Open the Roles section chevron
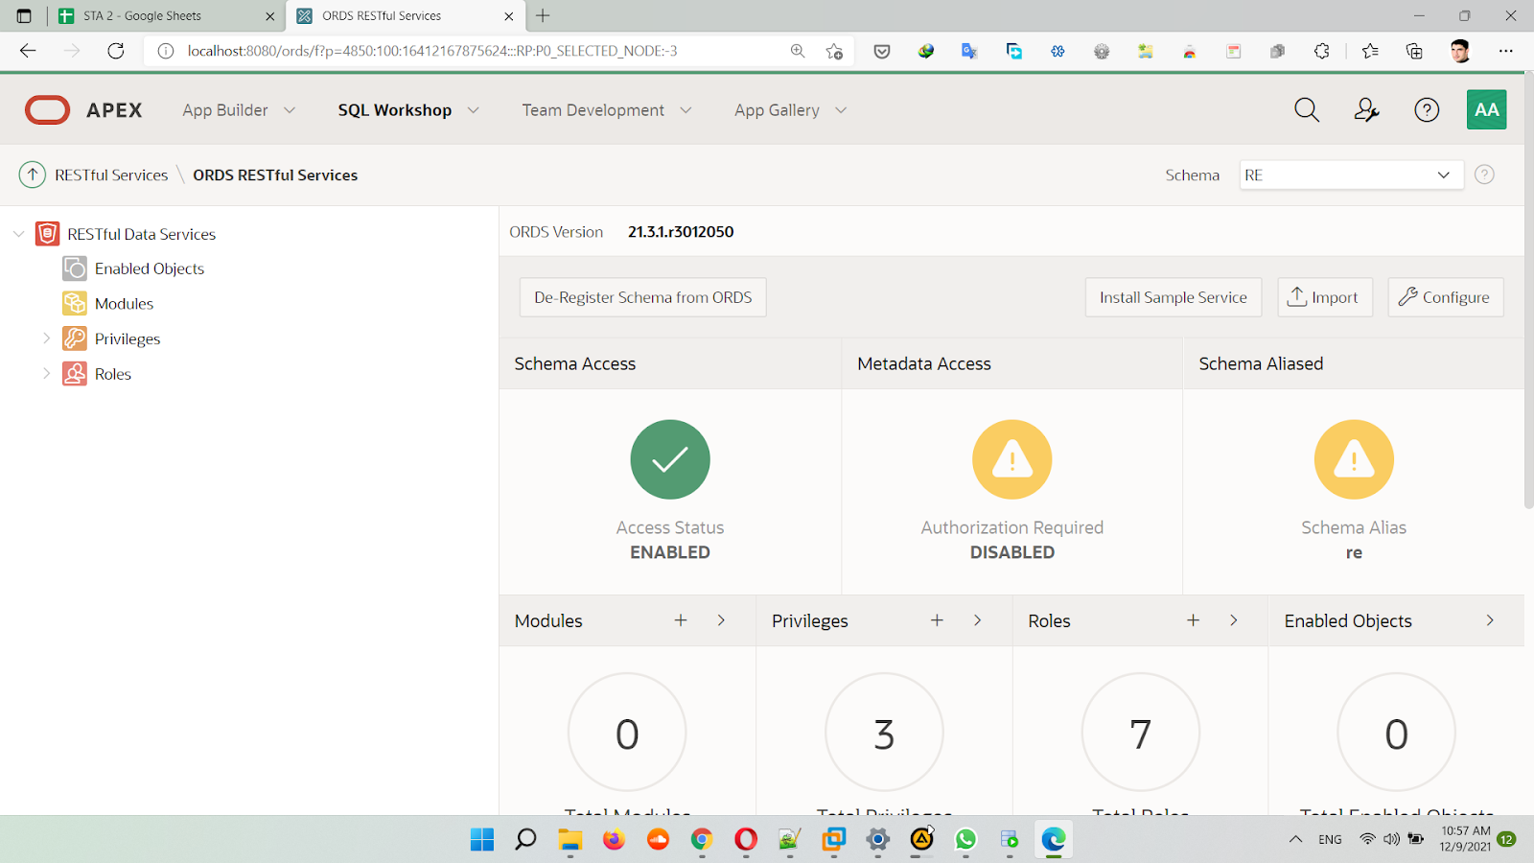Screen dimensions: 1534x863 point(1233,620)
